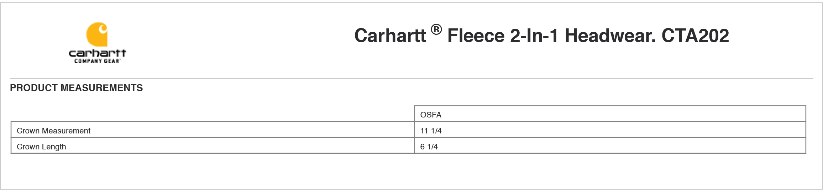Click the 2-In-1 text in the title

point(534,35)
